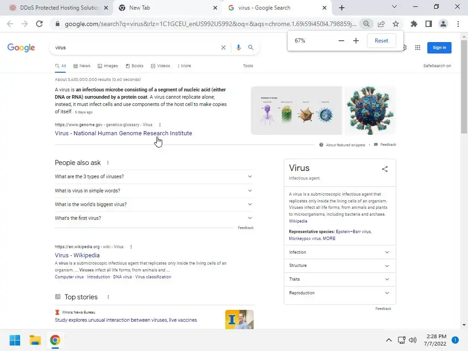Reload the current page
Viewport: 468px width, 351px height.
click(39, 24)
